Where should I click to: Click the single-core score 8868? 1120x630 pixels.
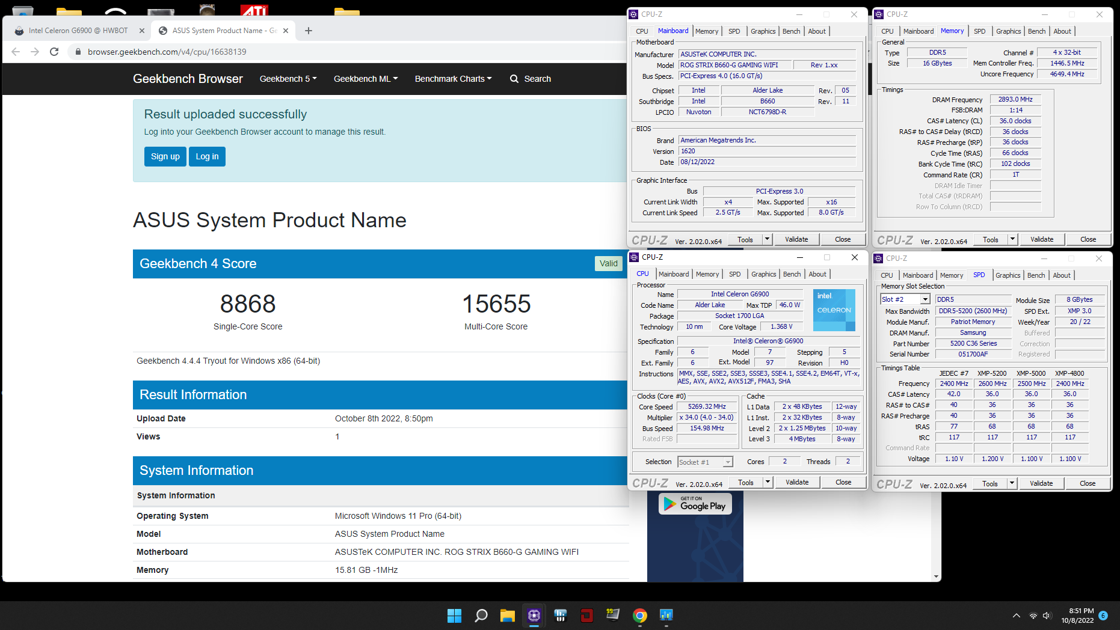click(248, 304)
